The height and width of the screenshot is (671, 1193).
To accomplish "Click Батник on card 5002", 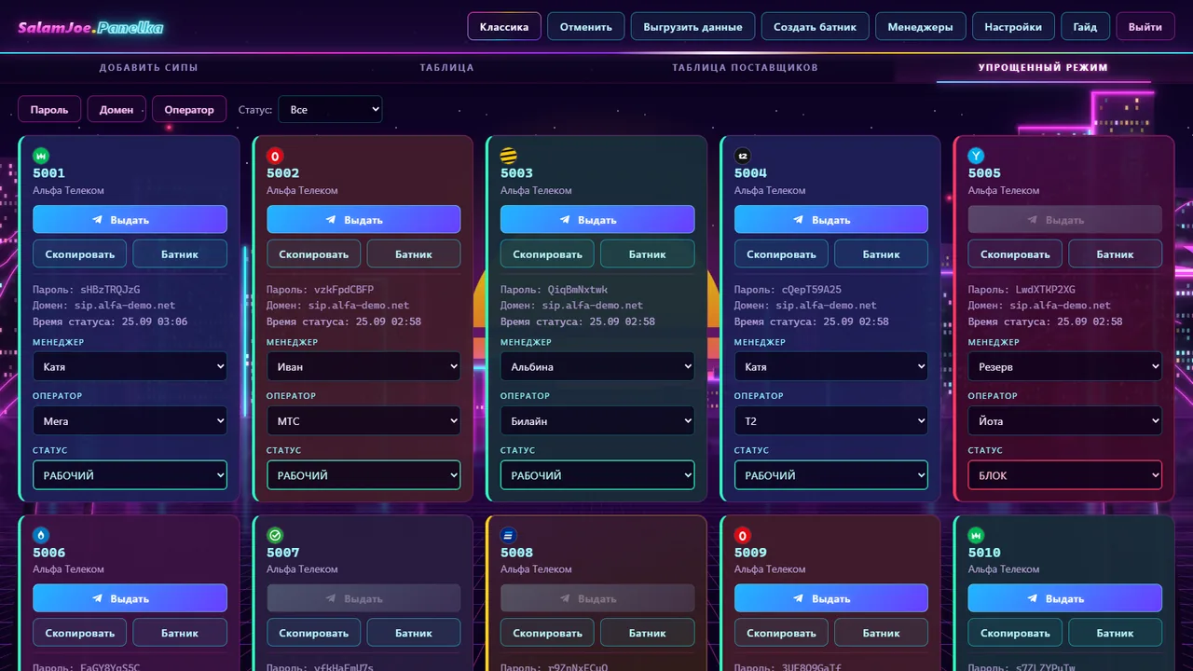I will 414,253.
